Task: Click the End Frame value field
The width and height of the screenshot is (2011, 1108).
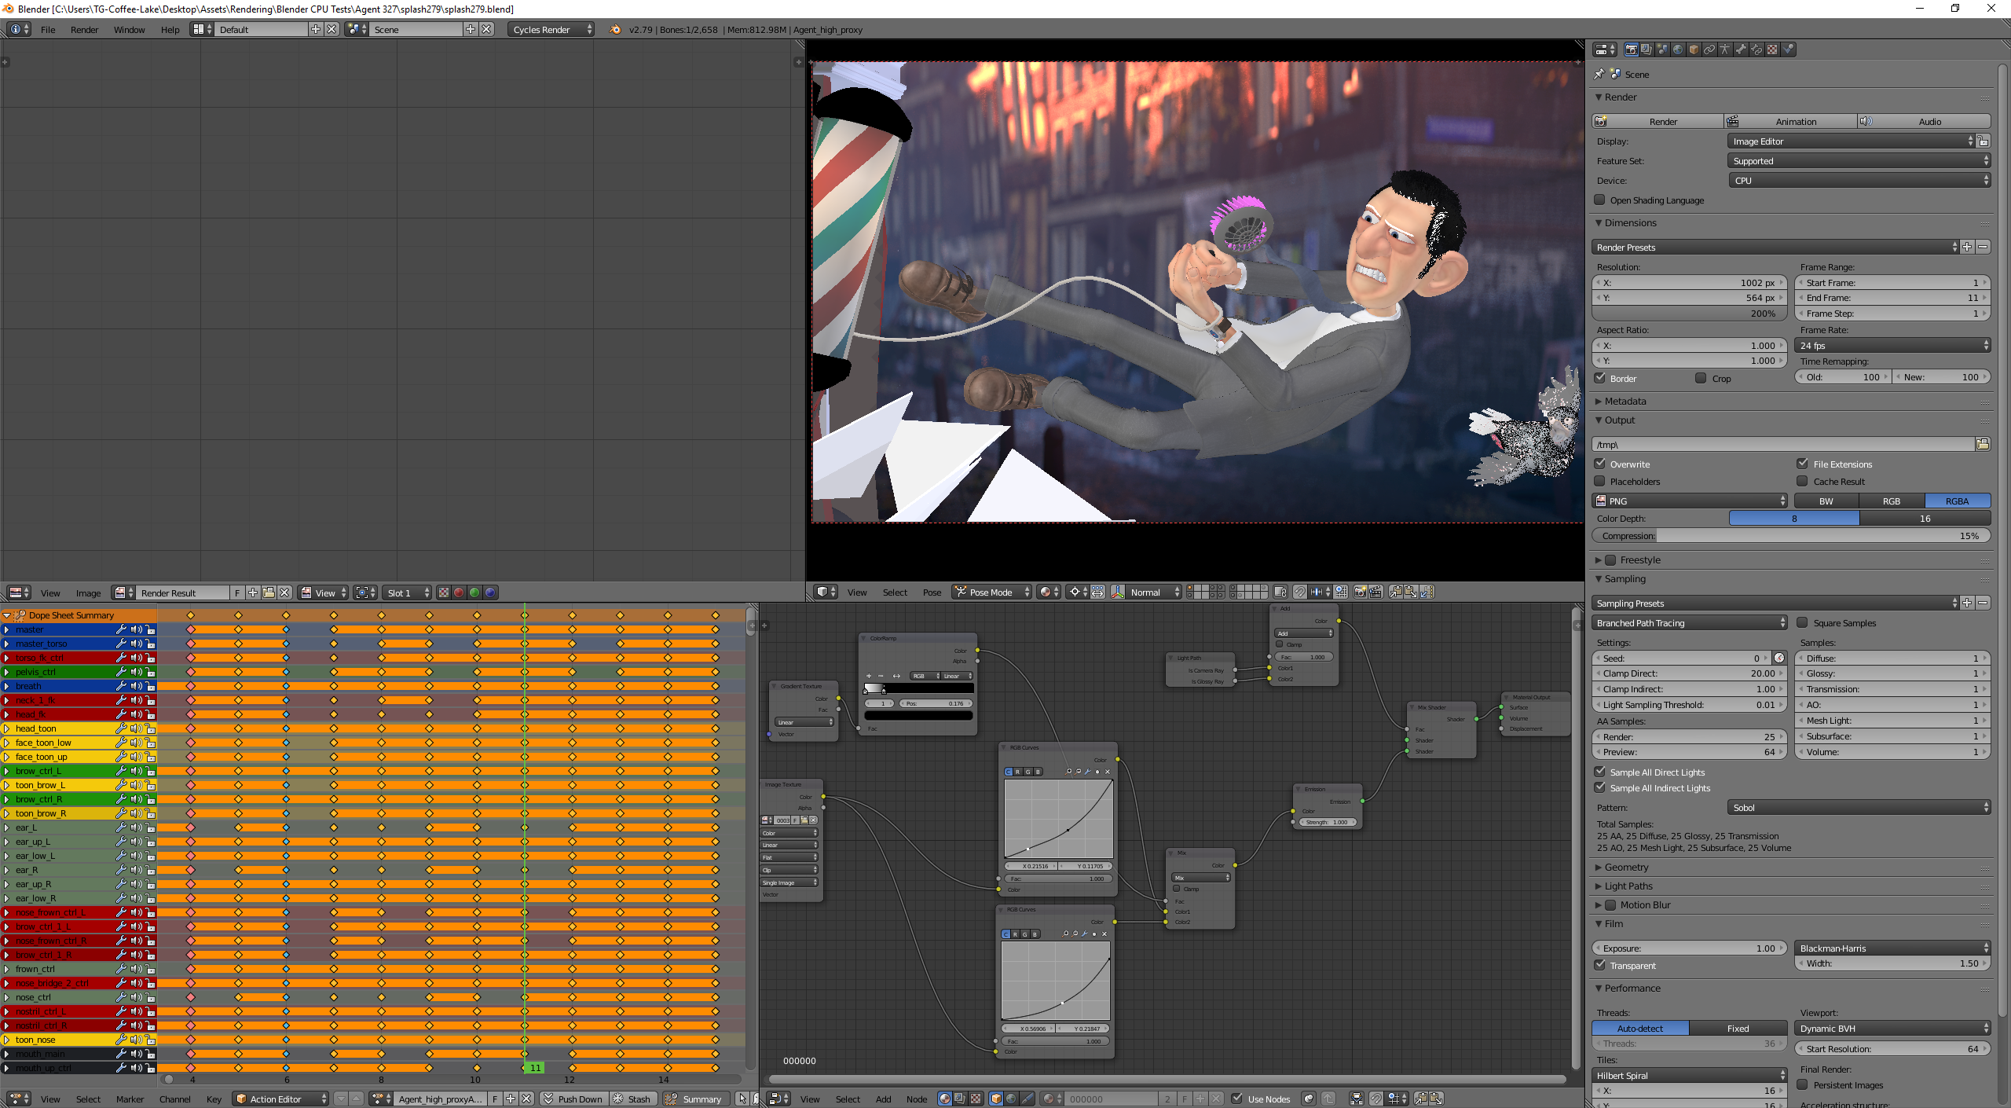Action: [1893, 298]
